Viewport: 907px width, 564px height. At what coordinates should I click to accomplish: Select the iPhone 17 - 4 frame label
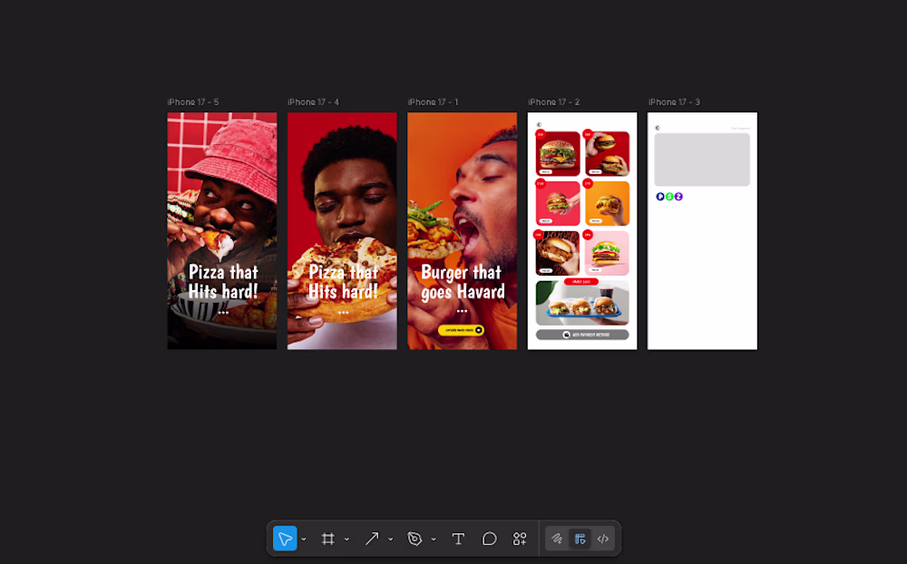pyautogui.click(x=314, y=102)
